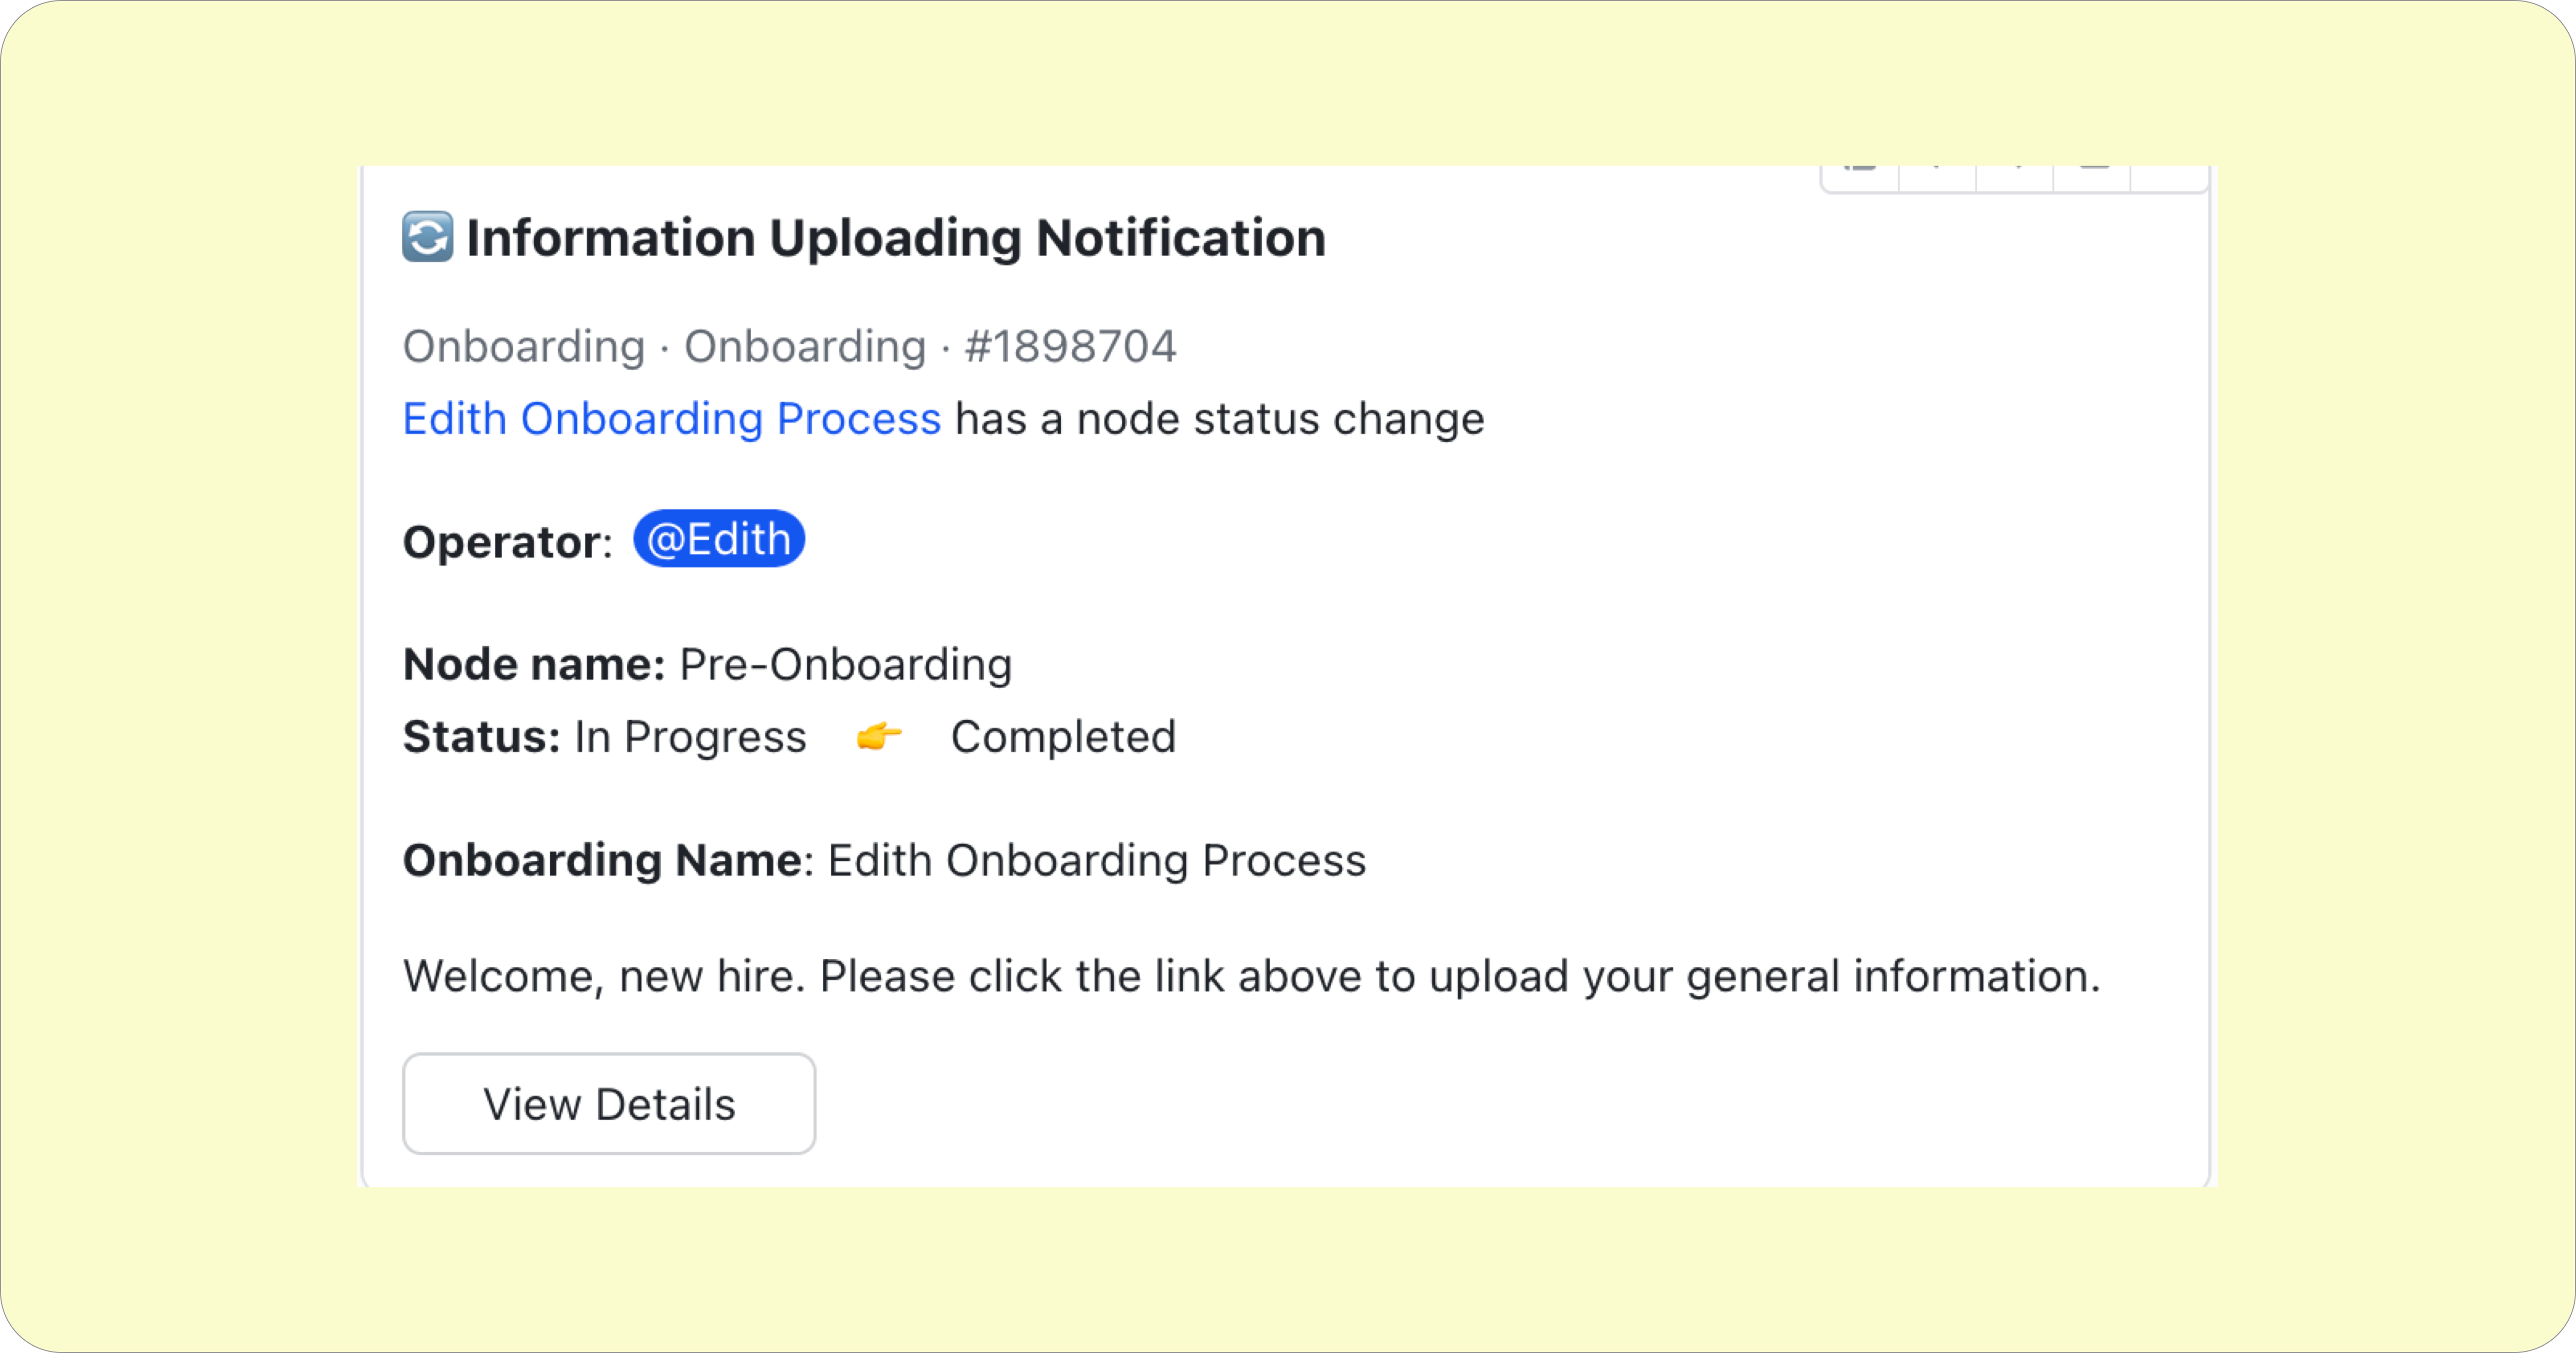Click the @Edith operator mention tag
Screen dimensions: 2576x1353
[719, 539]
